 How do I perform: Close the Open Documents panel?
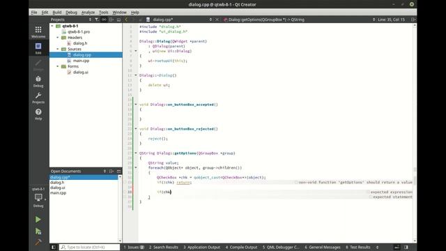tap(118, 171)
